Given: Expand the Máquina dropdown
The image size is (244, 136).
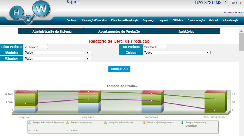Looking at the screenshot, I should pos(57,58).
